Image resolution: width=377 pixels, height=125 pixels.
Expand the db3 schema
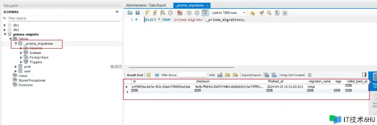[5, 30]
